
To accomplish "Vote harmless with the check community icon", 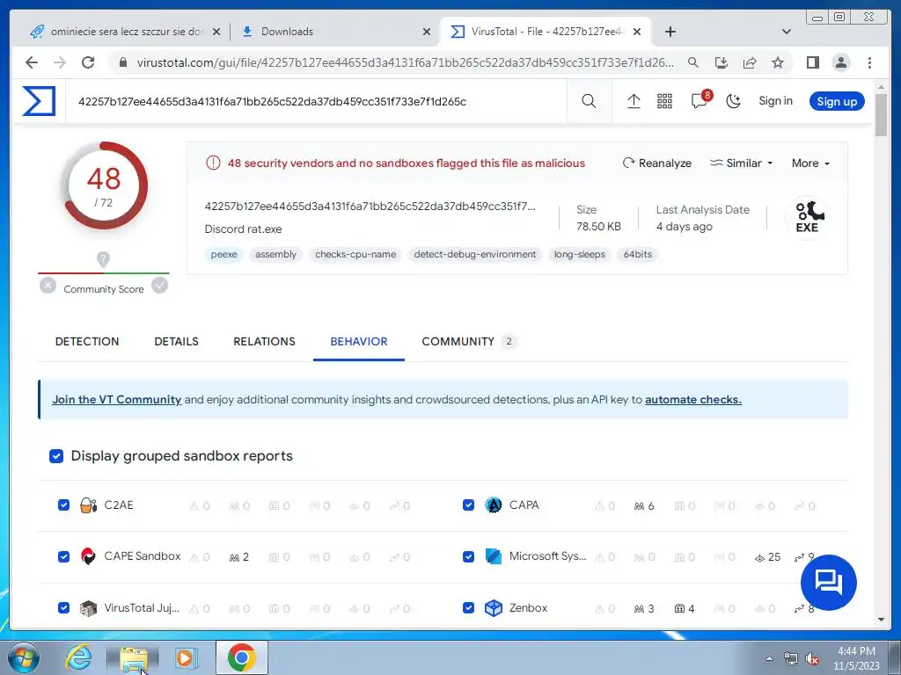I will (160, 285).
